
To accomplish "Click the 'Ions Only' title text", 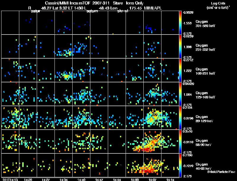I will 135,3.
